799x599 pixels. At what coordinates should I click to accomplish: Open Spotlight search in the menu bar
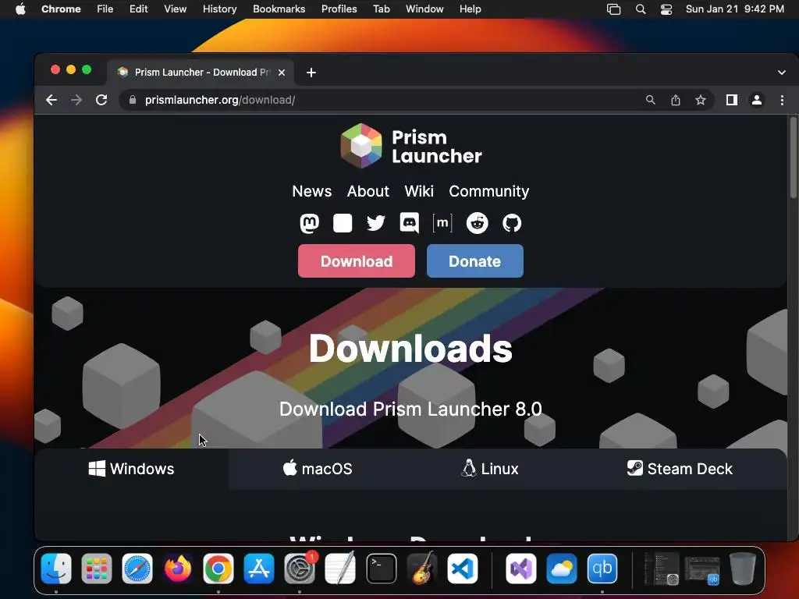[x=641, y=9]
